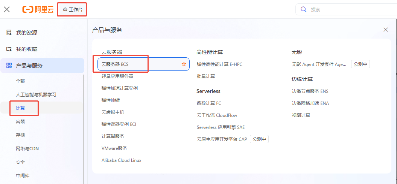Open 视图计算 link
397x184 pixels.
(x=301, y=115)
